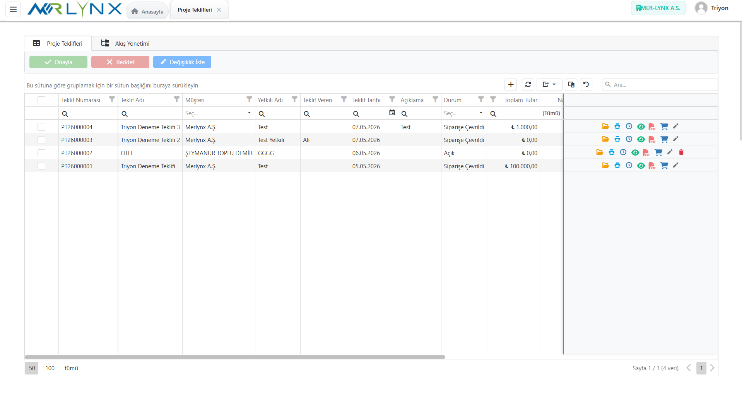Click the Onayla button
This screenshot has height=395, width=742.
[58, 62]
